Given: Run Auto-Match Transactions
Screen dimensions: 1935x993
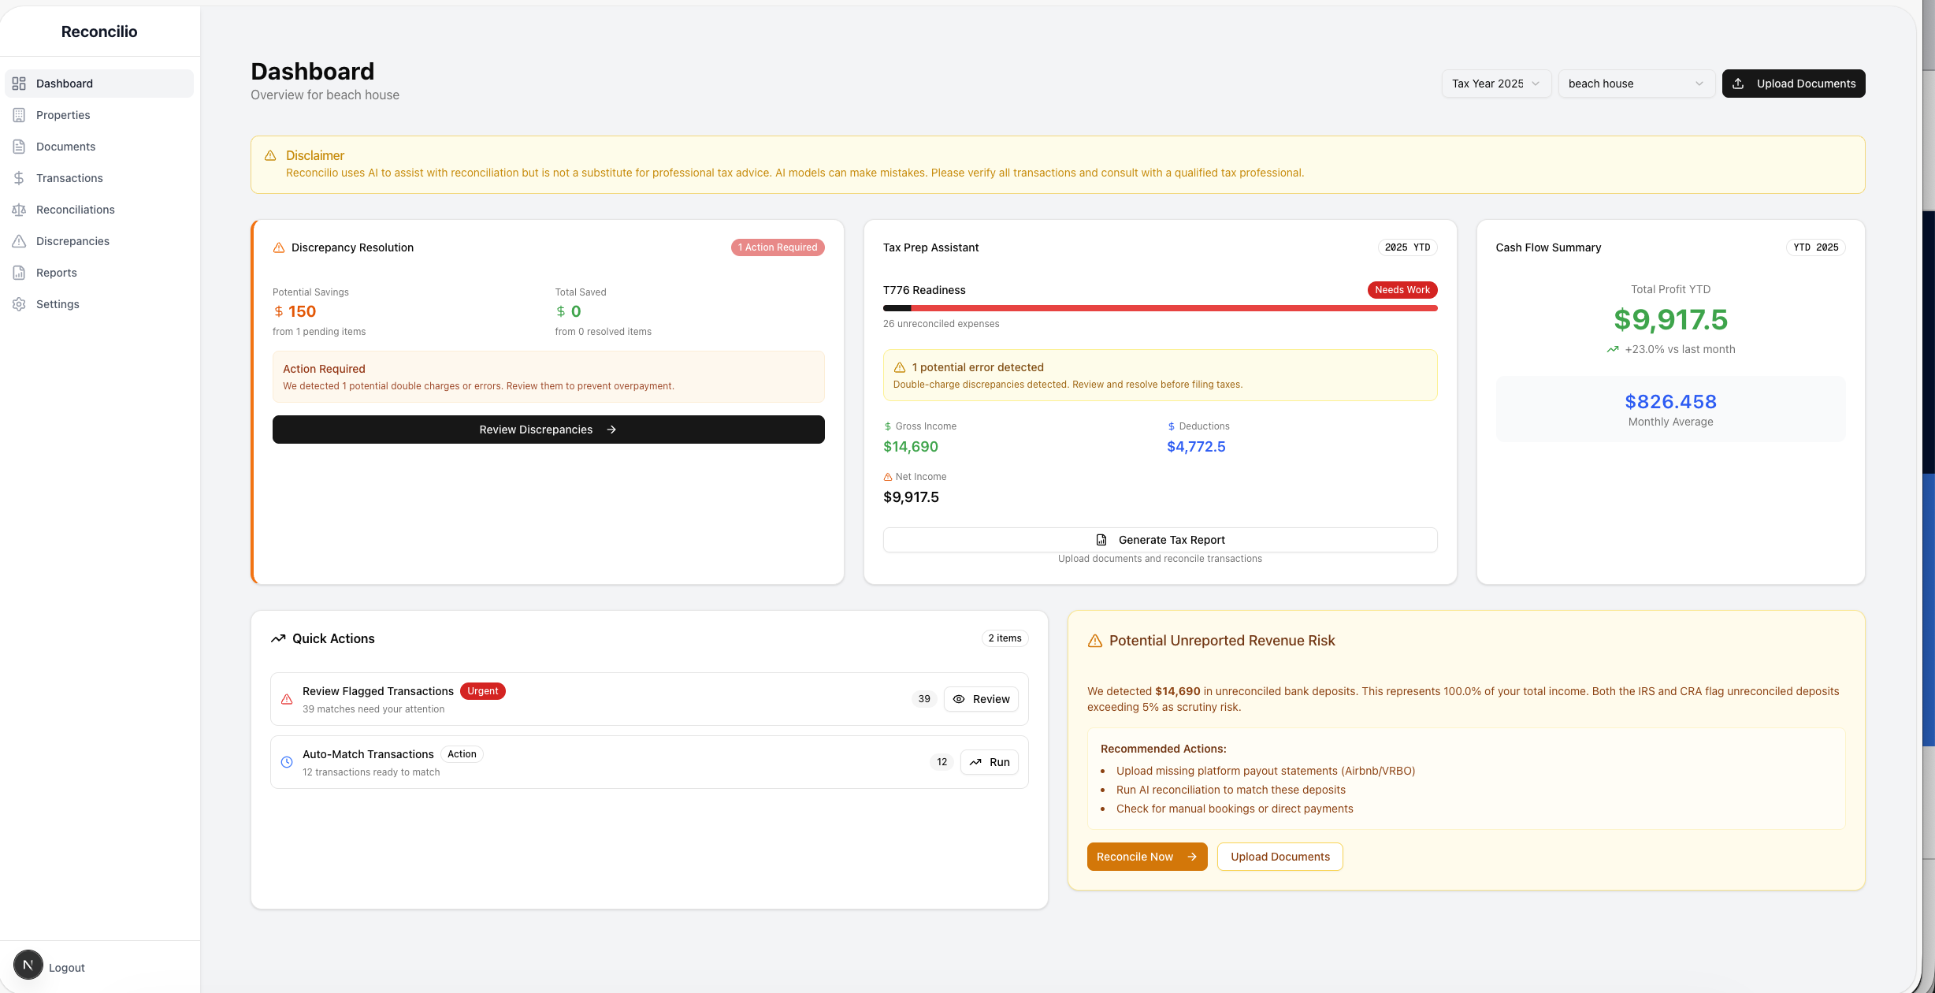Looking at the screenshot, I should [989, 762].
